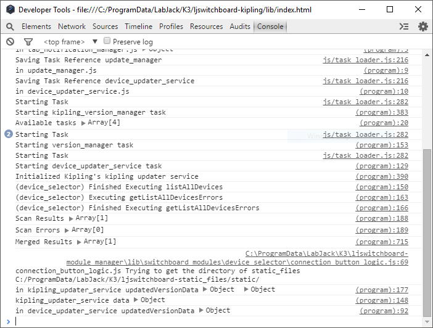Enable the Preserve log checkbox
Image resolution: width=433 pixels, height=328 pixels.
[x=107, y=41]
